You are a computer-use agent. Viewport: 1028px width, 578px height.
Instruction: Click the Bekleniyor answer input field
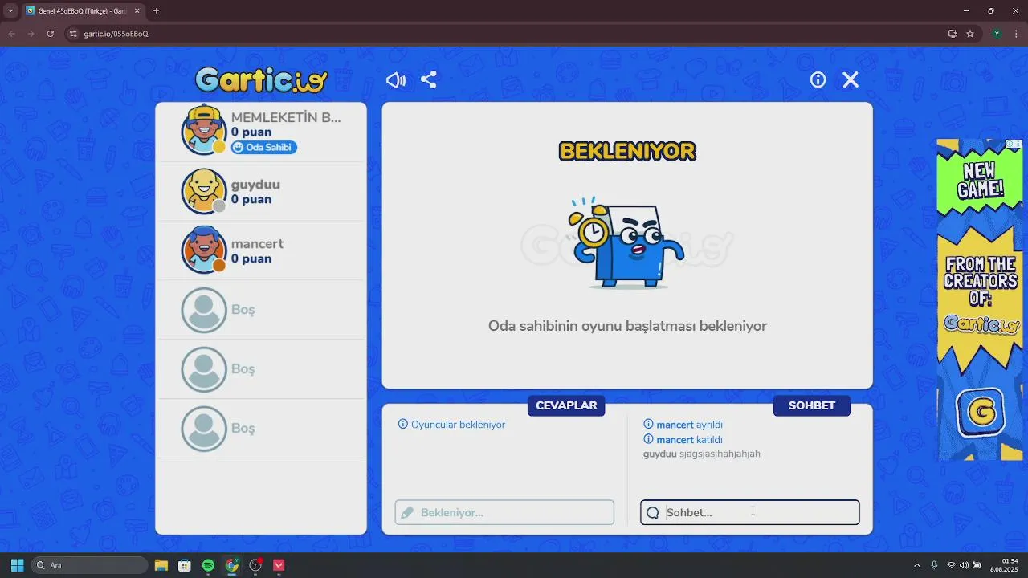pyautogui.click(x=504, y=512)
